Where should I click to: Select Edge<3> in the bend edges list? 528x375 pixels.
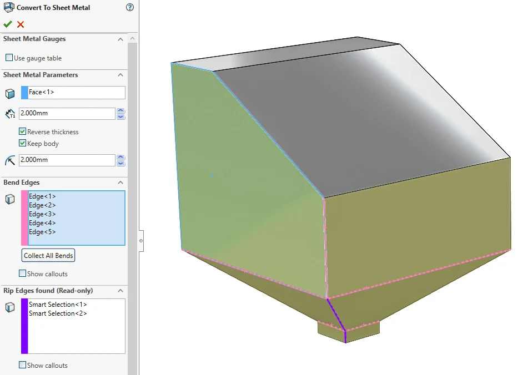click(x=43, y=214)
